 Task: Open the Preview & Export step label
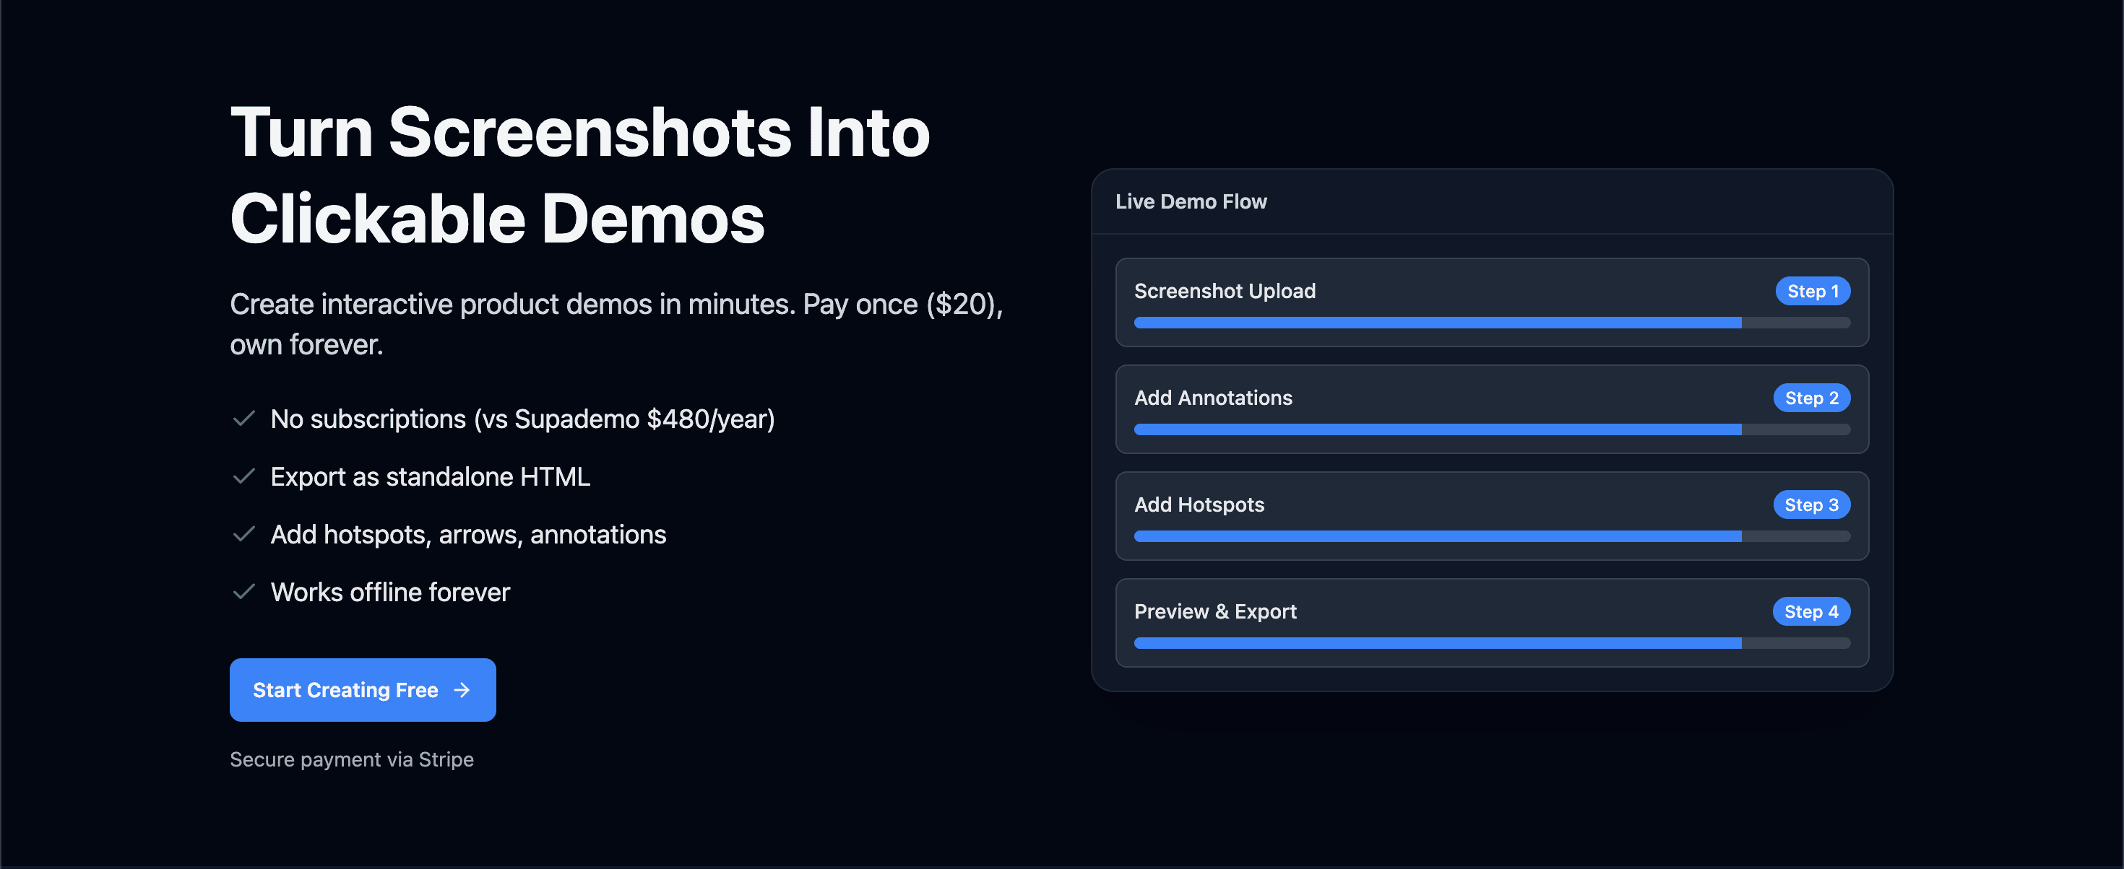(1214, 611)
